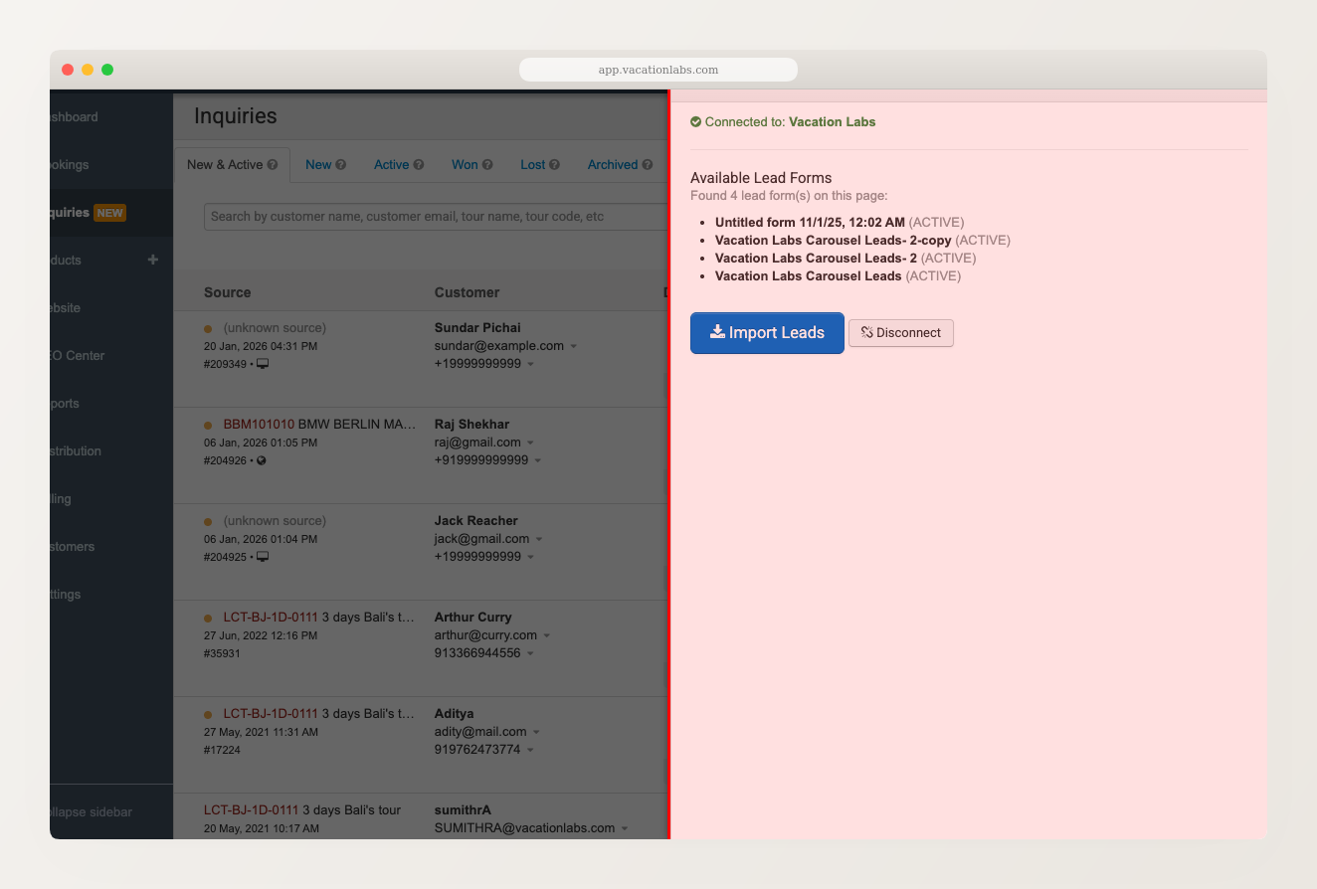Expand the dropdown beside sundar@example.com

pos(573,345)
